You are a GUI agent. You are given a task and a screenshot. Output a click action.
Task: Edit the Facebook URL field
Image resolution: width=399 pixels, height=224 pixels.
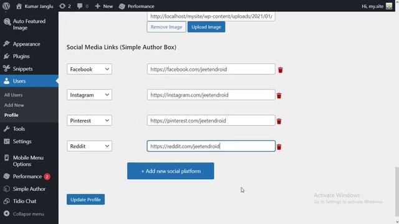pyautogui.click(x=211, y=69)
